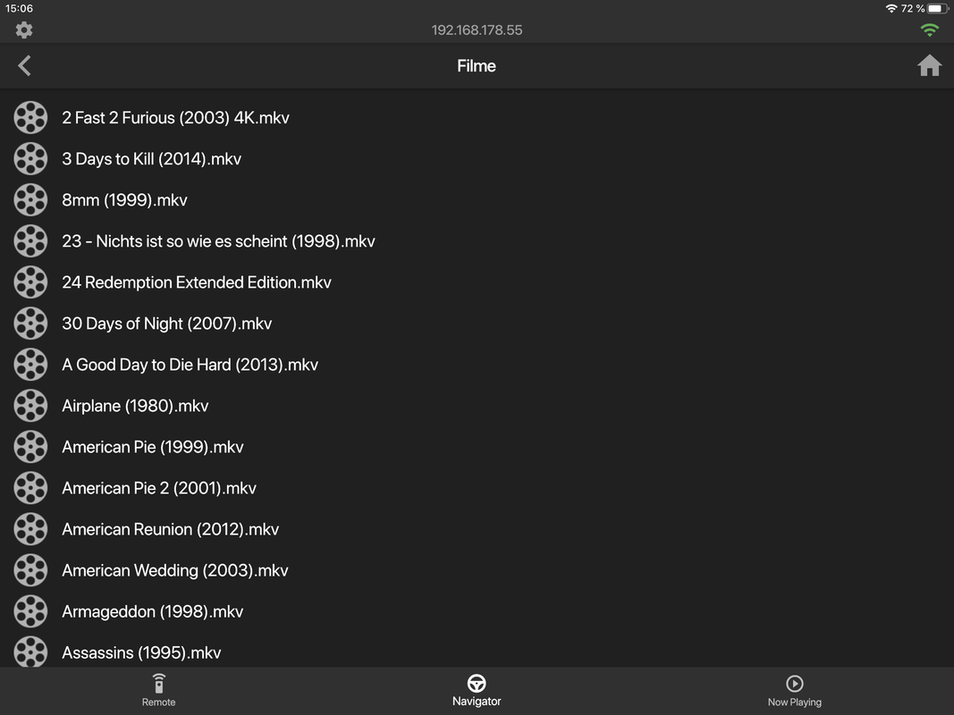
Task: Go back with the left chevron
Action: point(24,65)
